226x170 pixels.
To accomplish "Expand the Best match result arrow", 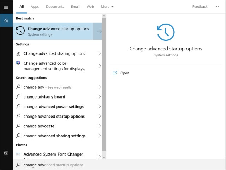I will coord(97,31).
